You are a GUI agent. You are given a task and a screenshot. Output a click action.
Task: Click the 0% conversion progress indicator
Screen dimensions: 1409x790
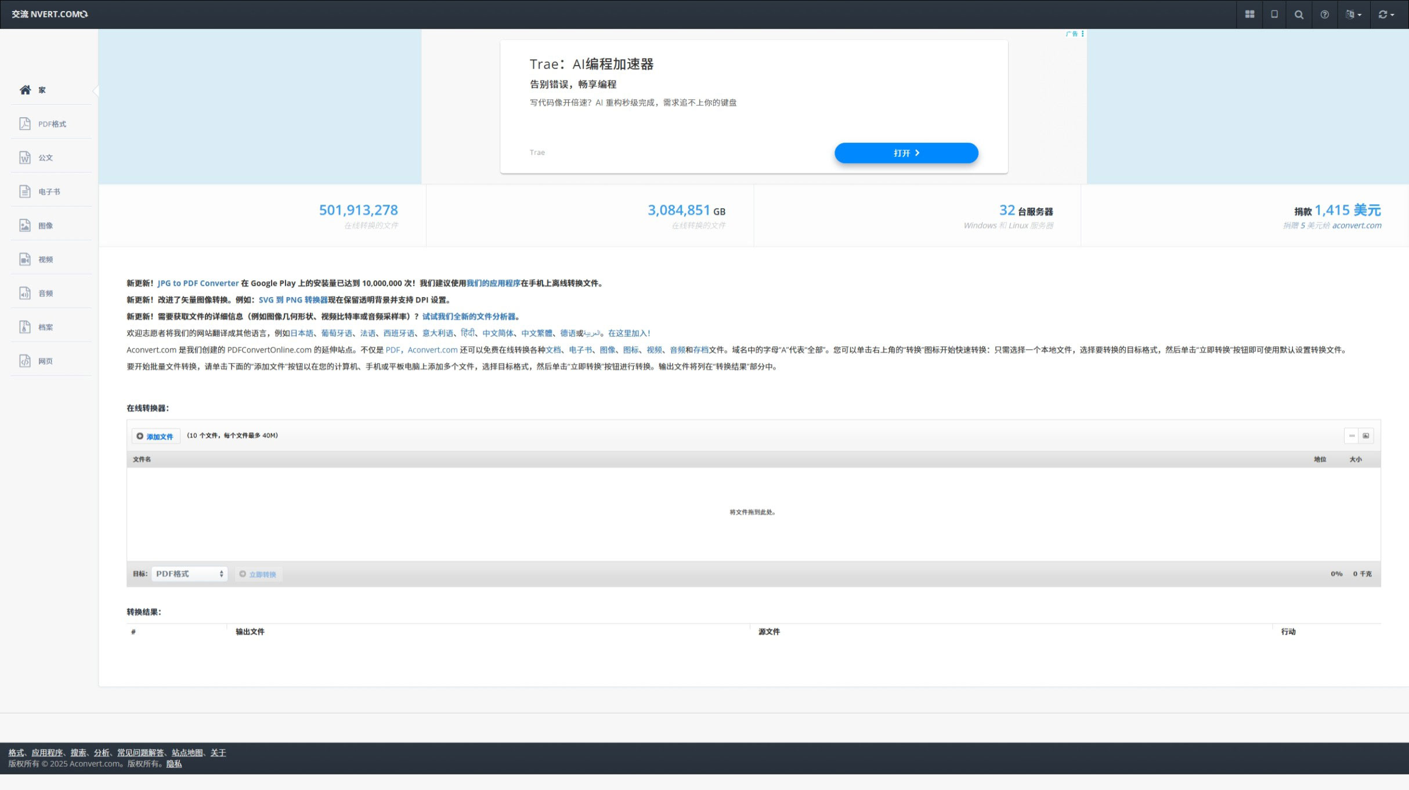coord(1336,573)
